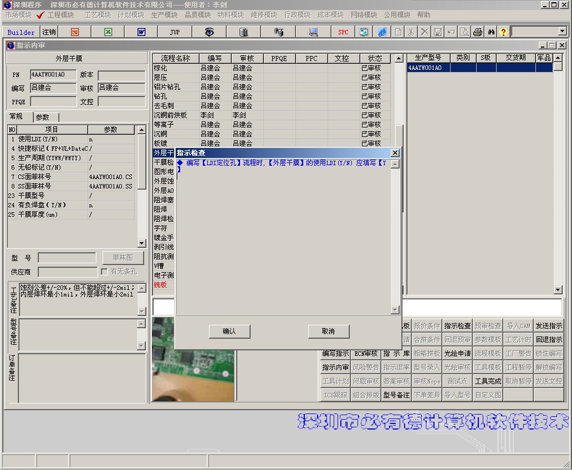Image resolution: width=572 pixels, height=470 pixels.
Task: Click the Word document icon in toolbar
Action: click(141, 32)
